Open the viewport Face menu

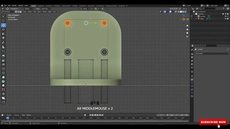tap(54, 12)
